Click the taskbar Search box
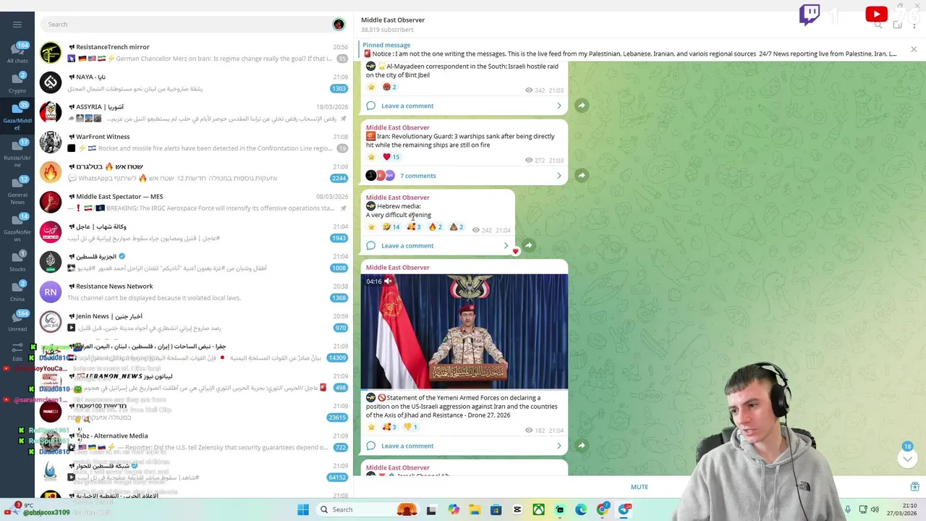The height and width of the screenshot is (521, 926). (368, 509)
